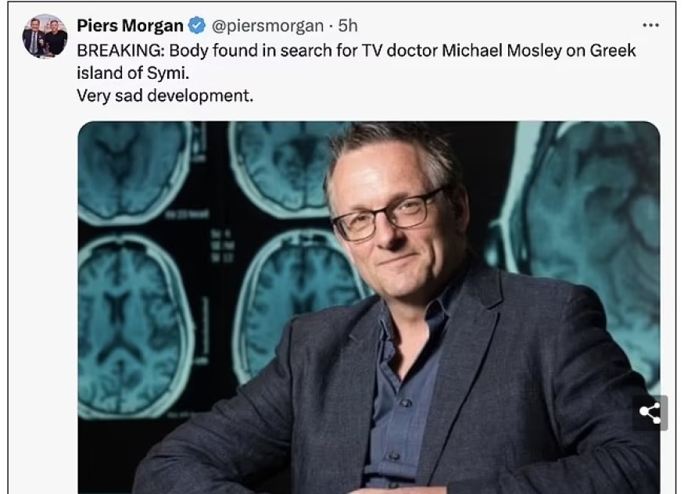Click the "Very sad development." line
This screenshot has height=494, width=688.
[x=165, y=95]
